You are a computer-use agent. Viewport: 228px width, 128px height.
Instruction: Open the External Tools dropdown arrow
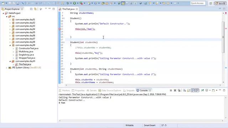coord(84,3)
